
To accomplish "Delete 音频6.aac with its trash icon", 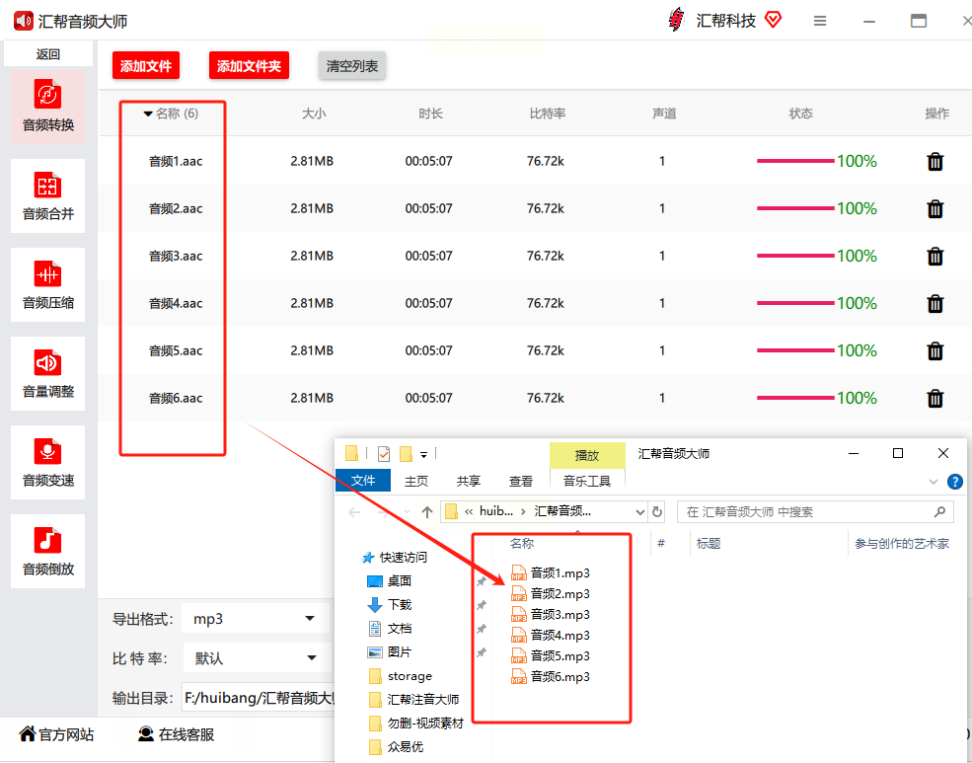I will (935, 399).
